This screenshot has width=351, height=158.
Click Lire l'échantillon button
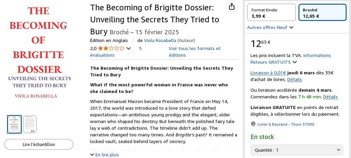[39, 144]
